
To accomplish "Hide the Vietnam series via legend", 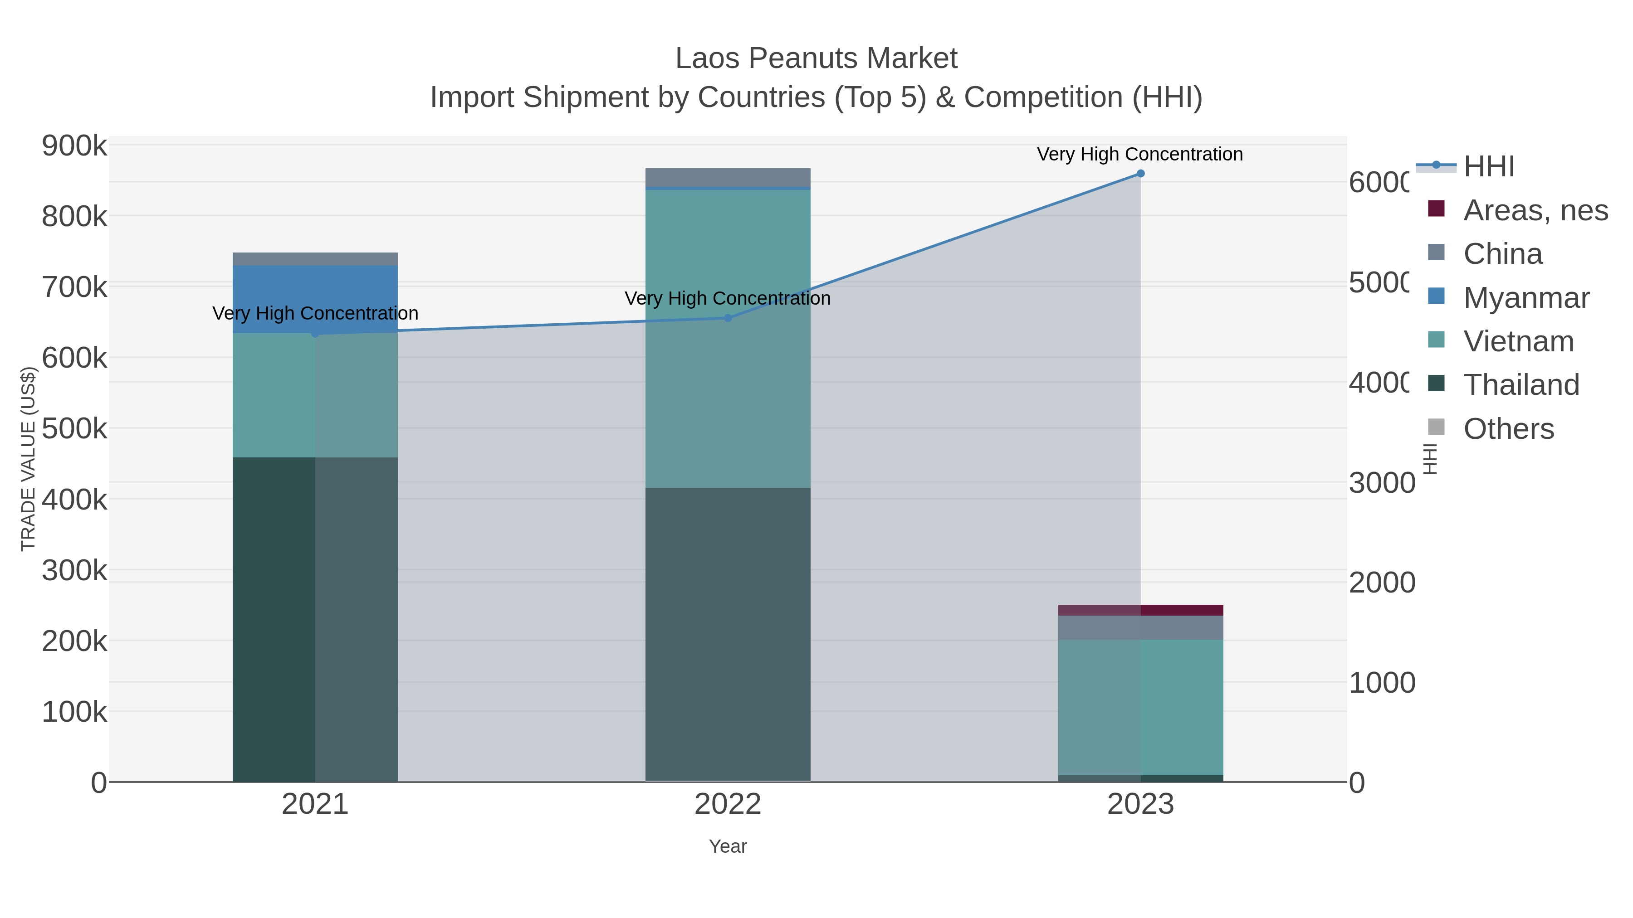I will click(1501, 341).
